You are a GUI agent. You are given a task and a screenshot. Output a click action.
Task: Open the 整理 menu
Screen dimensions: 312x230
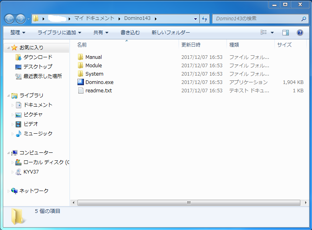pos(18,32)
